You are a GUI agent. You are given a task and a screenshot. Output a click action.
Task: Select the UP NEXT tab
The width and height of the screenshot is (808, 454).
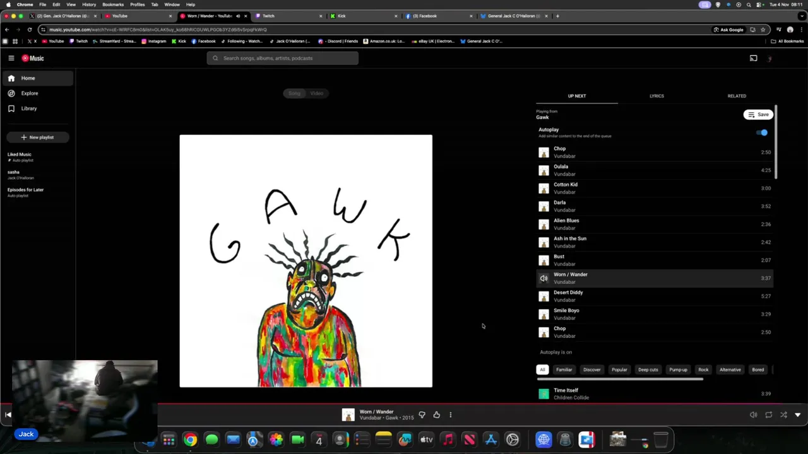pyautogui.click(x=577, y=96)
